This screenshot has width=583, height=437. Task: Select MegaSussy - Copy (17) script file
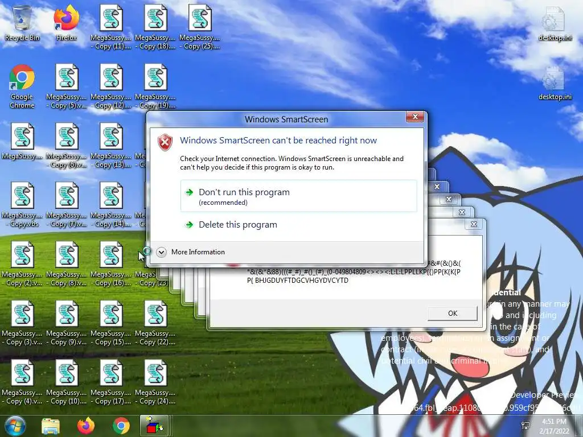click(111, 382)
